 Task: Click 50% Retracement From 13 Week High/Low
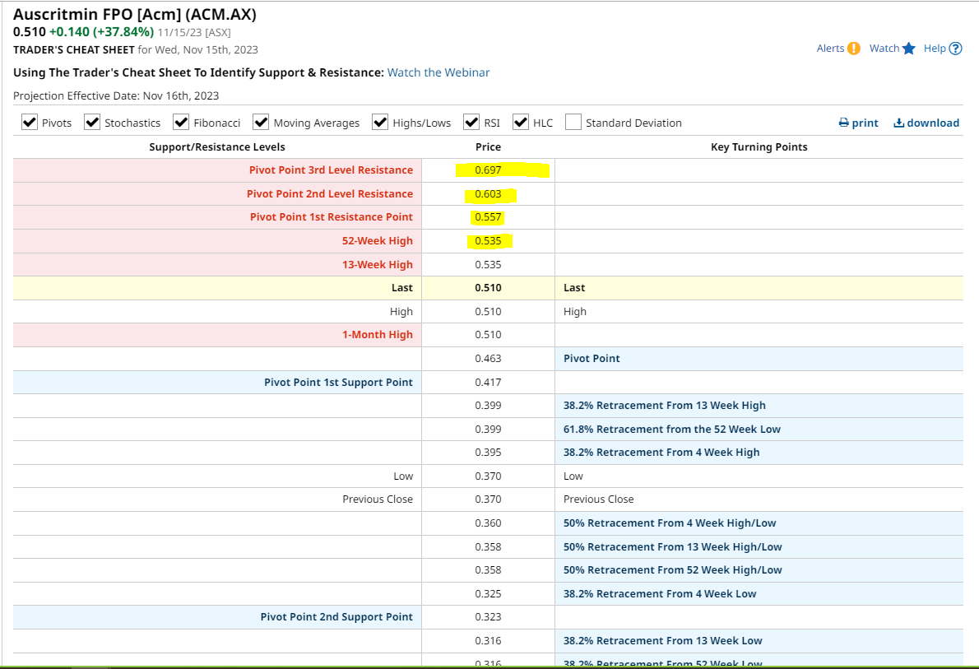[x=672, y=546]
